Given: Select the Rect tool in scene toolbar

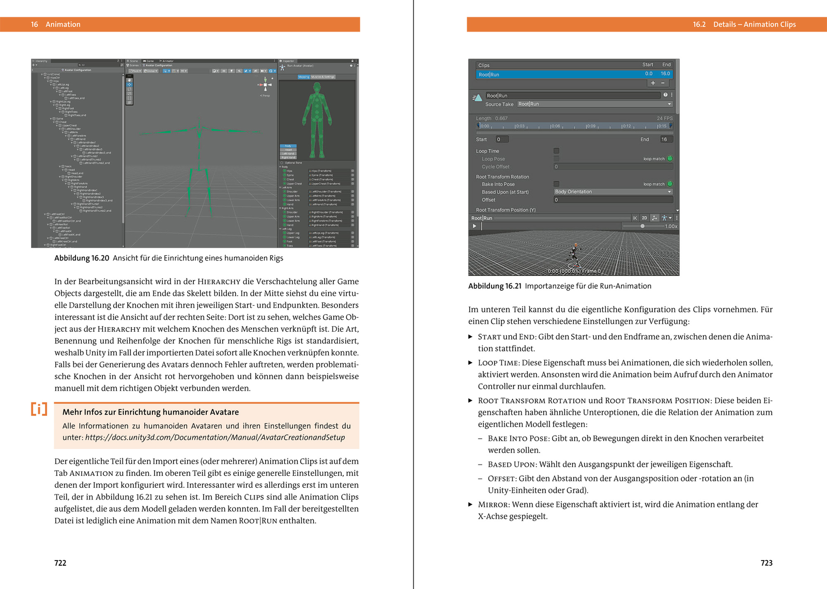Looking at the screenshot, I should coord(129,98).
